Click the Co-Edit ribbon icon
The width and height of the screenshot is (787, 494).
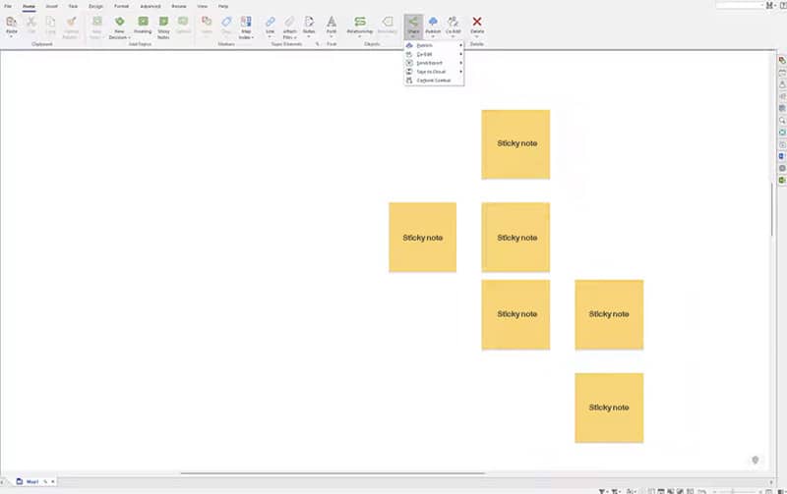(x=454, y=21)
